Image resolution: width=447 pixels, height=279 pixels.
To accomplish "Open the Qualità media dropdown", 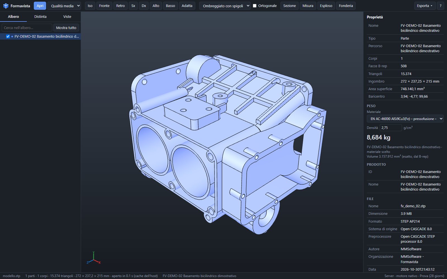I will (64, 6).
